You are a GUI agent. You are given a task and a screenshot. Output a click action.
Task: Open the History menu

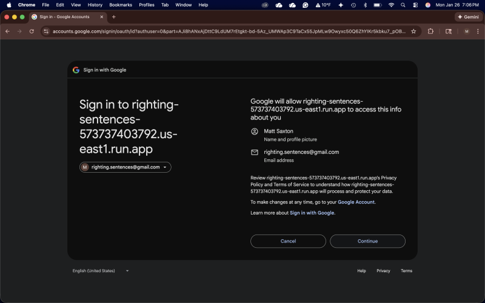(95, 5)
